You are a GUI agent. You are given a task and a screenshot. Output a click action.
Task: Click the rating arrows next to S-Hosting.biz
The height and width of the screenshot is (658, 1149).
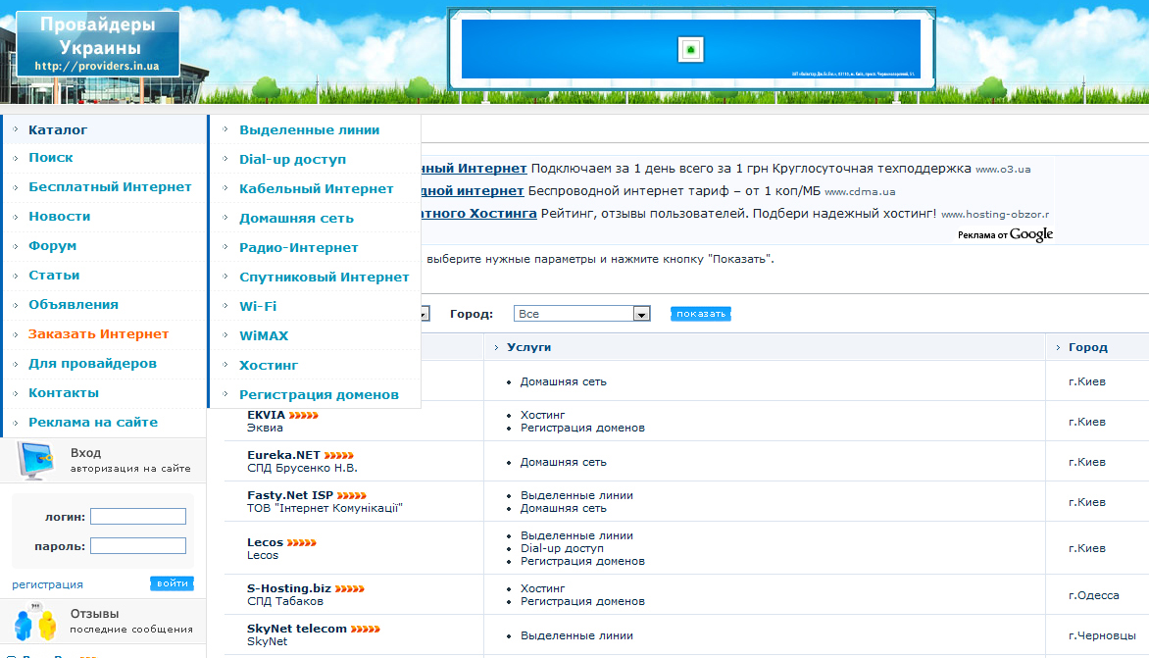[350, 589]
